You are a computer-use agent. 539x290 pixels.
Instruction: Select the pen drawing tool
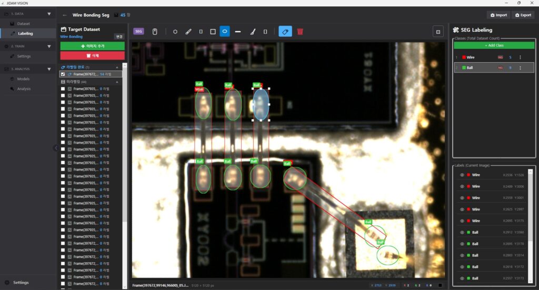188,32
